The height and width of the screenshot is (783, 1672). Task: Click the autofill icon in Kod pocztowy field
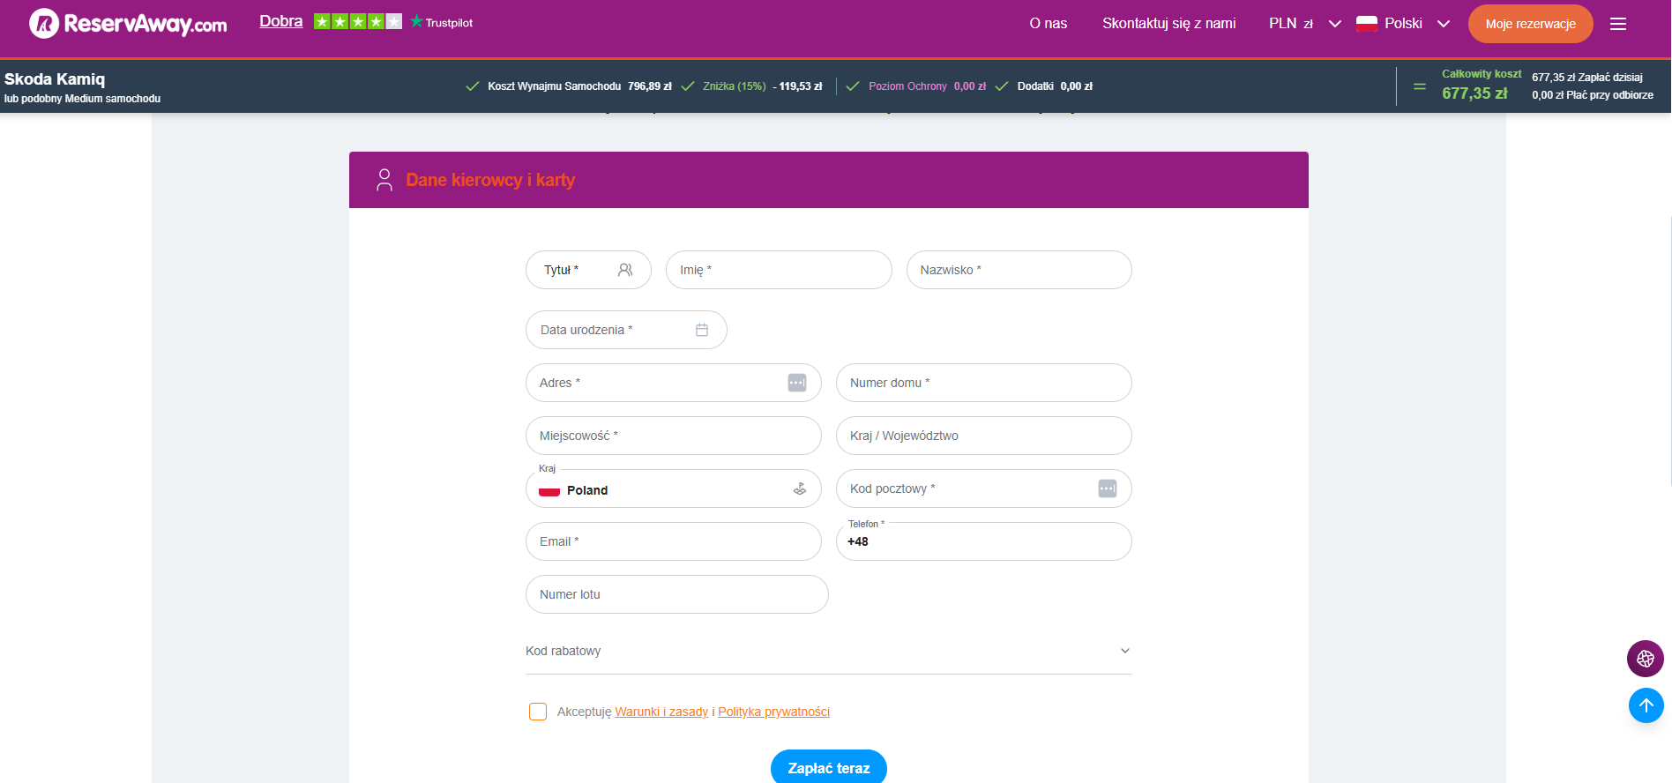pos(1108,488)
